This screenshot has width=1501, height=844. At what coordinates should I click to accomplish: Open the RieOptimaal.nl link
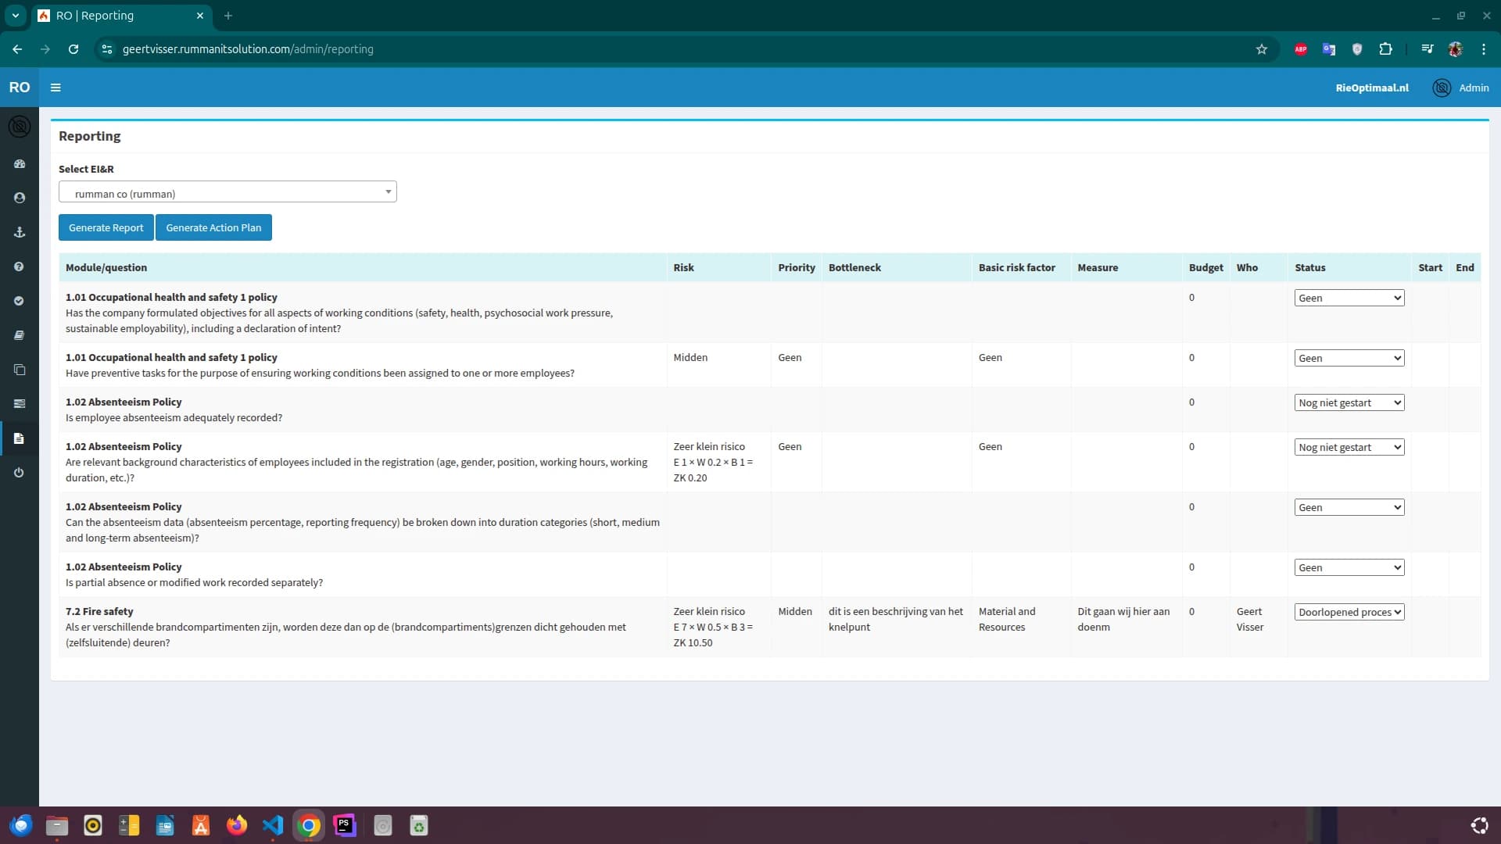pyautogui.click(x=1371, y=88)
